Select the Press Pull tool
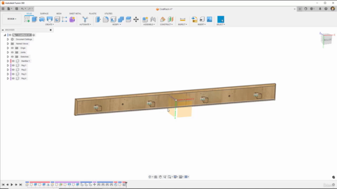Screen dimensions: 337x189 98,19
